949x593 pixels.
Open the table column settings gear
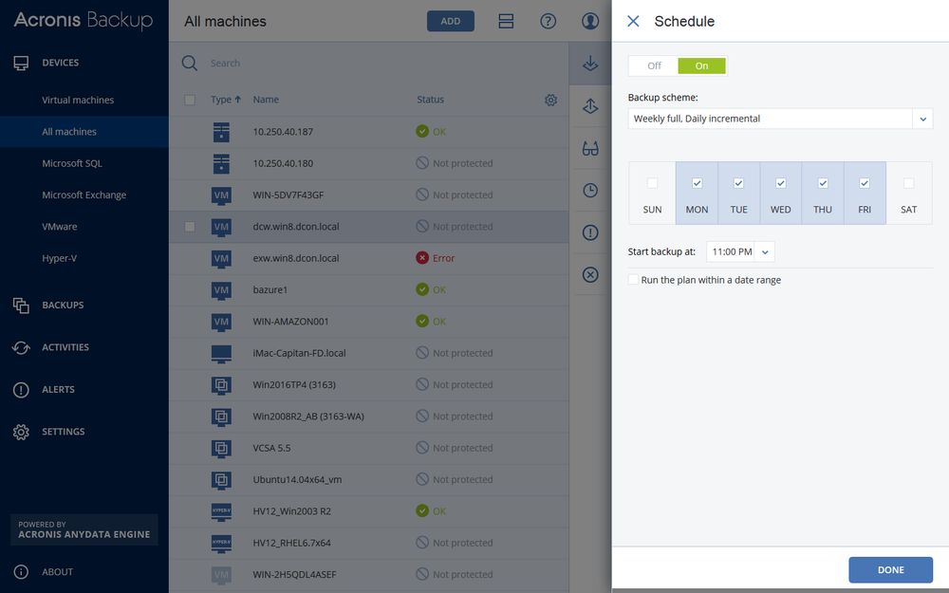550,100
